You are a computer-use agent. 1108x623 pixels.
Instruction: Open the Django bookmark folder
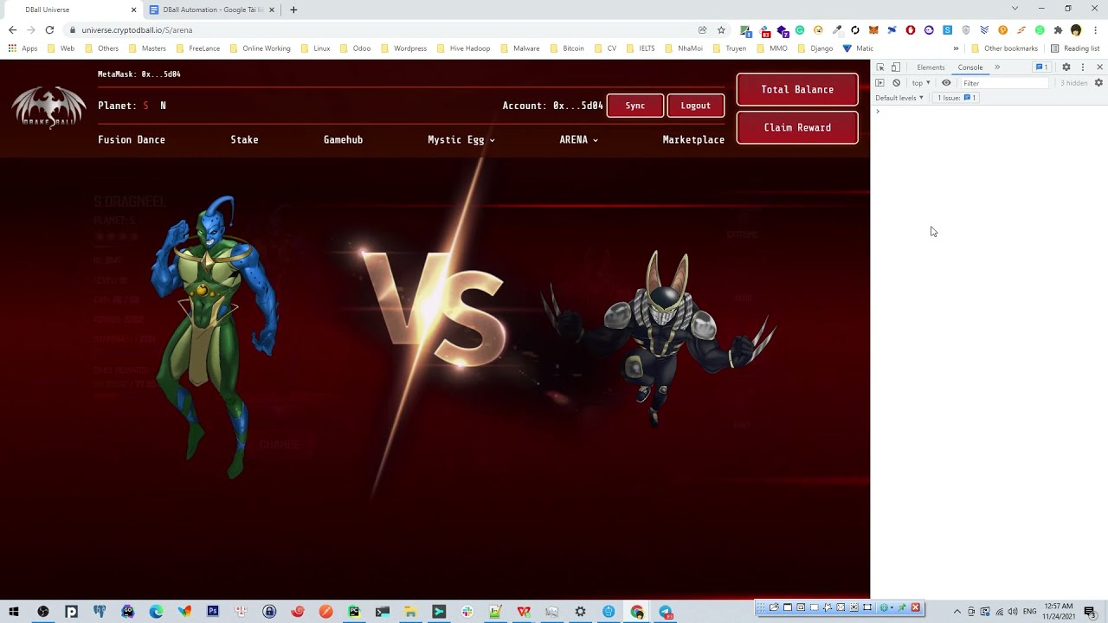(x=815, y=48)
